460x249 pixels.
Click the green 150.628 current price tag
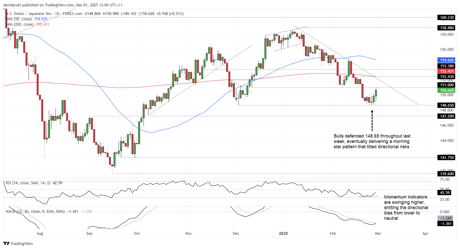[x=446, y=90]
